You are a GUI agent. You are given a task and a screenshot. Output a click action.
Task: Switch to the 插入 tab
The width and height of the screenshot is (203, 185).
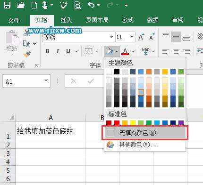pyautogui.click(x=66, y=20)
